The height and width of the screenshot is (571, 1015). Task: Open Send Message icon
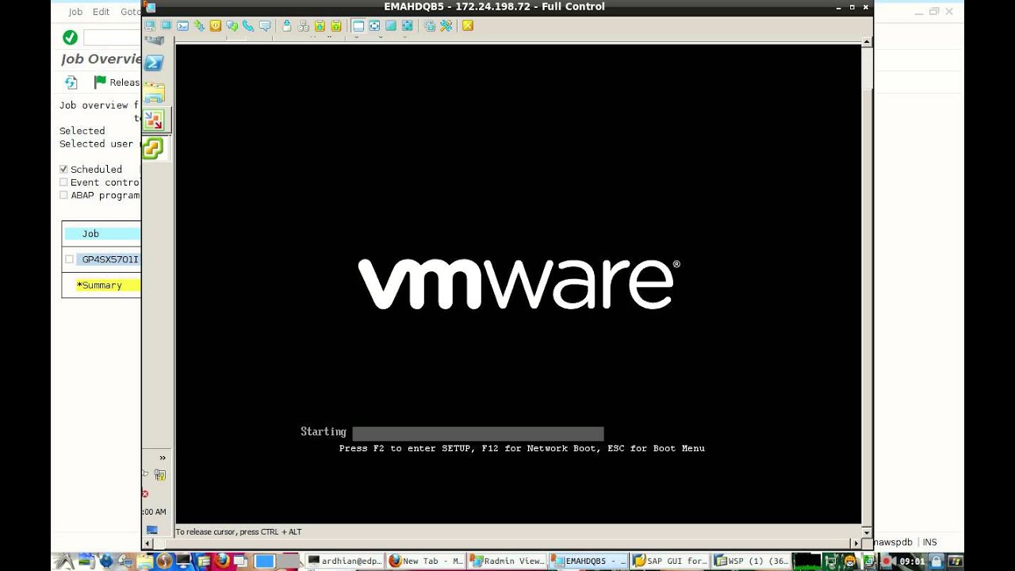265,25
